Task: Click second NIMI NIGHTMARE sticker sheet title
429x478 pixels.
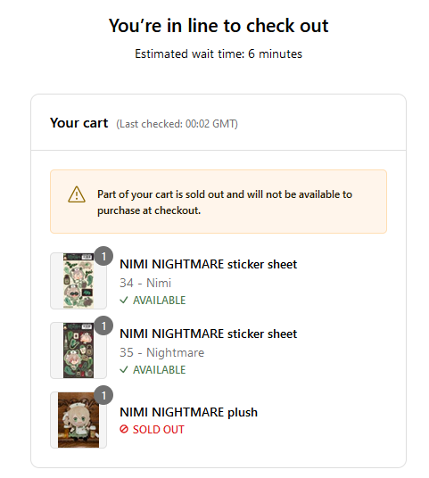Action: [208, 334]
